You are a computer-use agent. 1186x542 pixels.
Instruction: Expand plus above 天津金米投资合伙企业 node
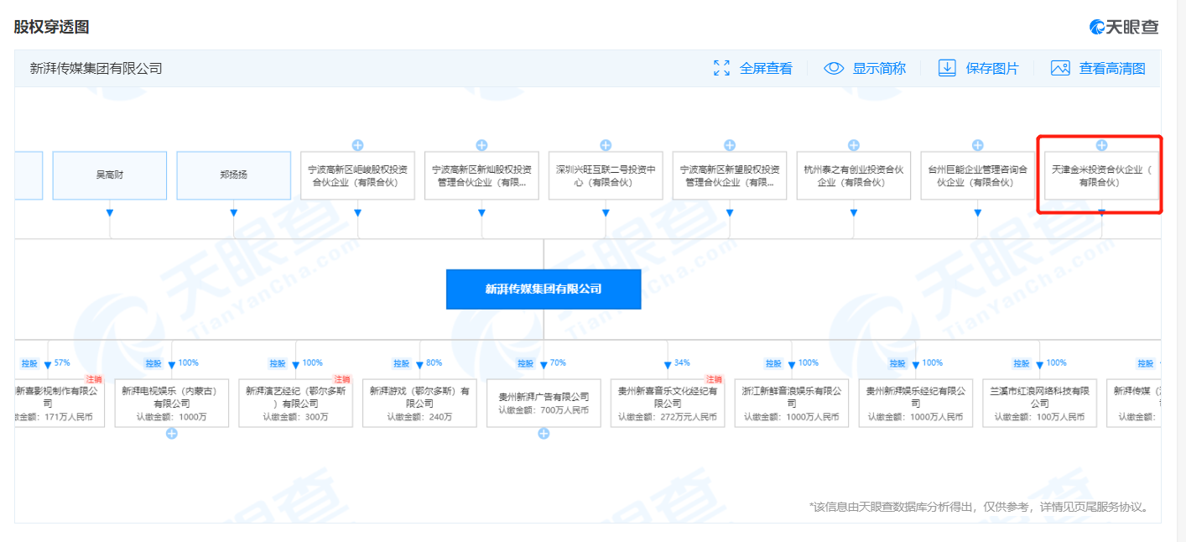tap(1102, 145)
